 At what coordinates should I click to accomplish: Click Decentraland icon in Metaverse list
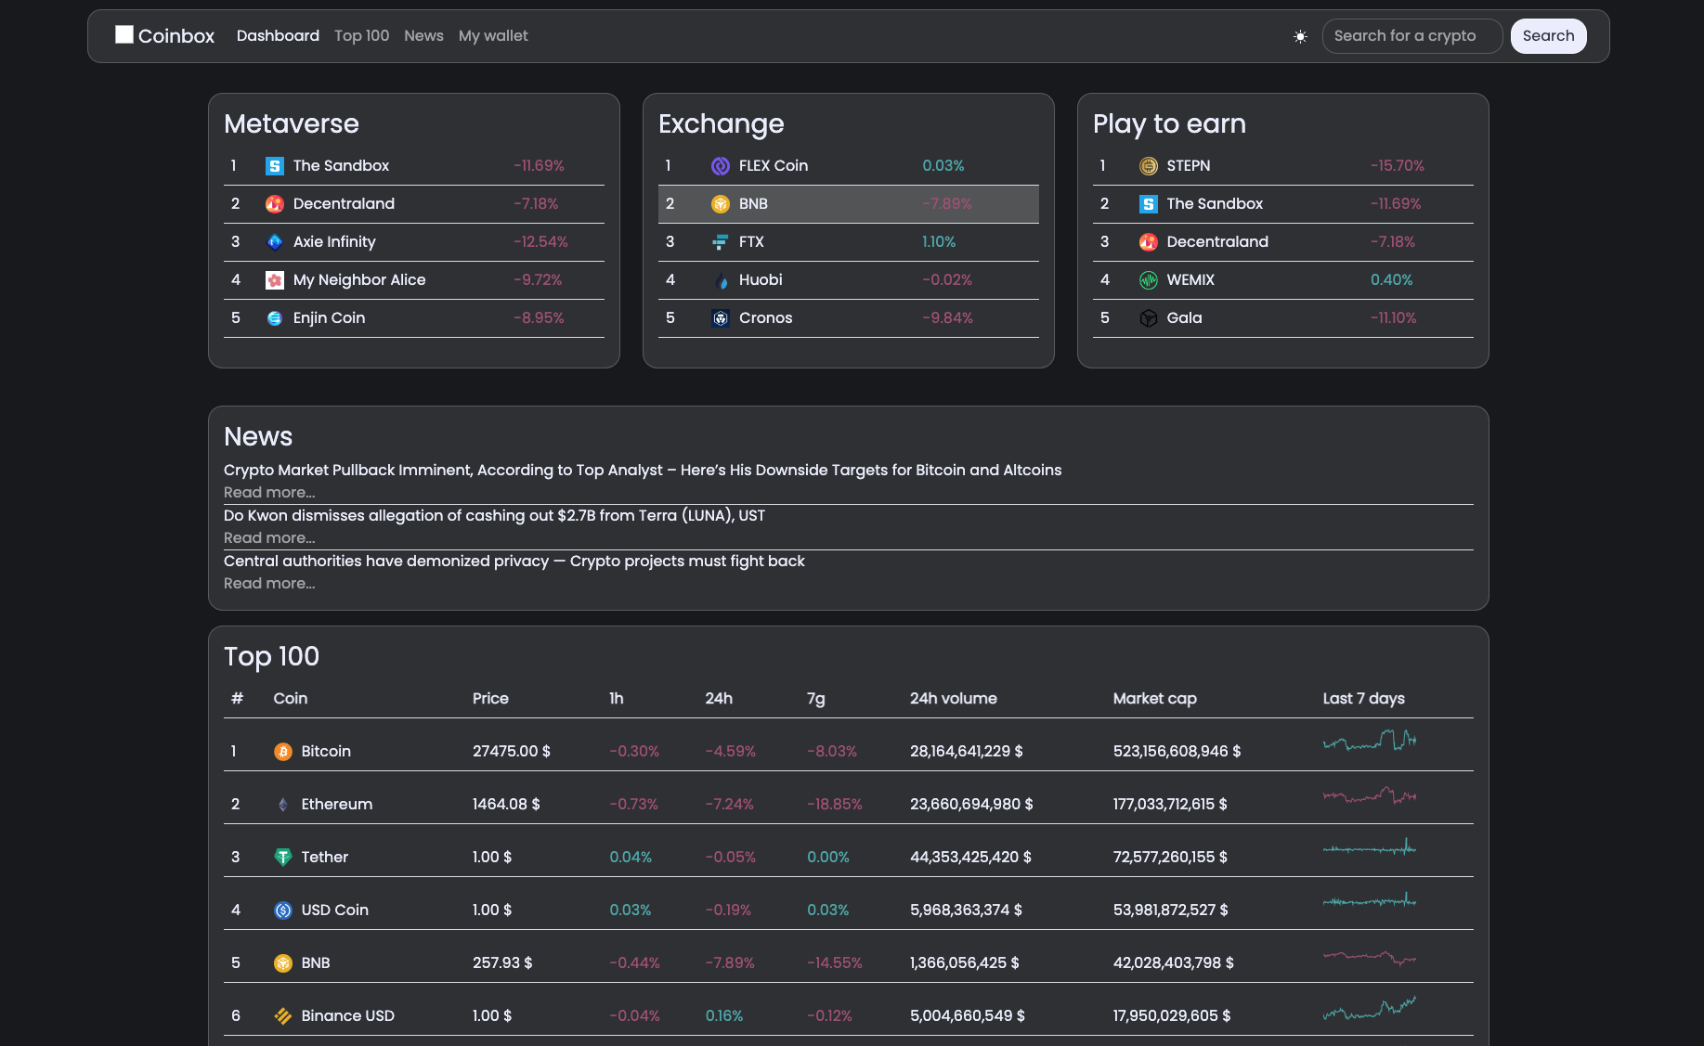point(275,204)
